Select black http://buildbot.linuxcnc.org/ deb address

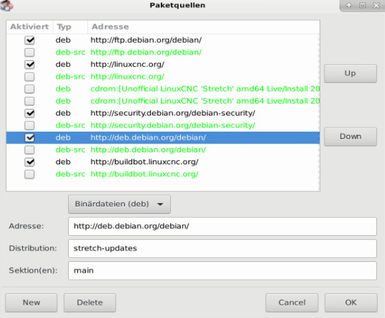coord(144,162)
